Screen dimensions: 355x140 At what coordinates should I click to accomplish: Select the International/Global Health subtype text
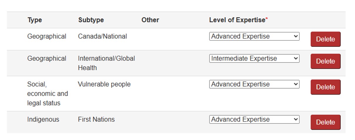point(106,63)
